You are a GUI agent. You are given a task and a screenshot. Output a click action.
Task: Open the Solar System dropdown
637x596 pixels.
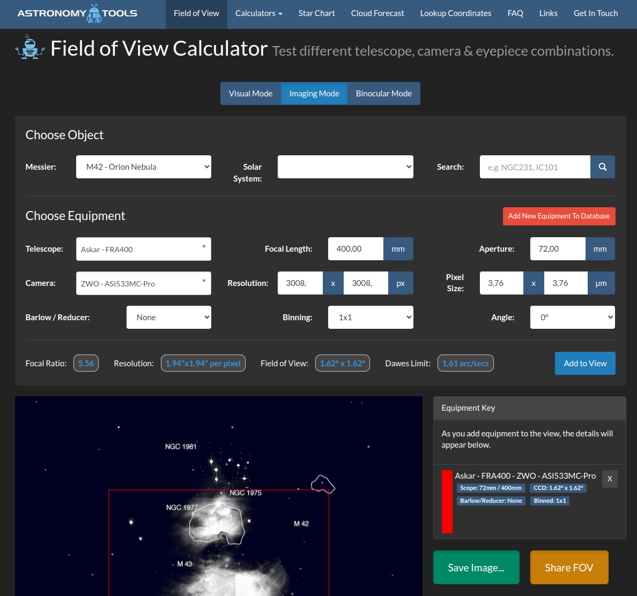click(345, 167)
